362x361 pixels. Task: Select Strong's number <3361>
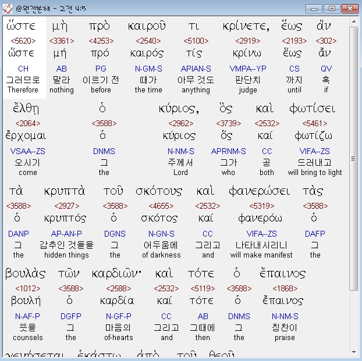tap(62, 41)
